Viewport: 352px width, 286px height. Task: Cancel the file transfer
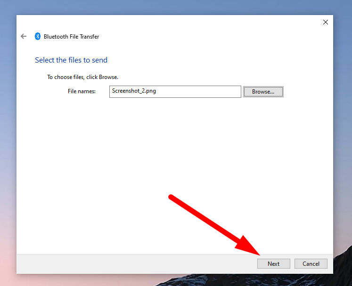point(311,263)
